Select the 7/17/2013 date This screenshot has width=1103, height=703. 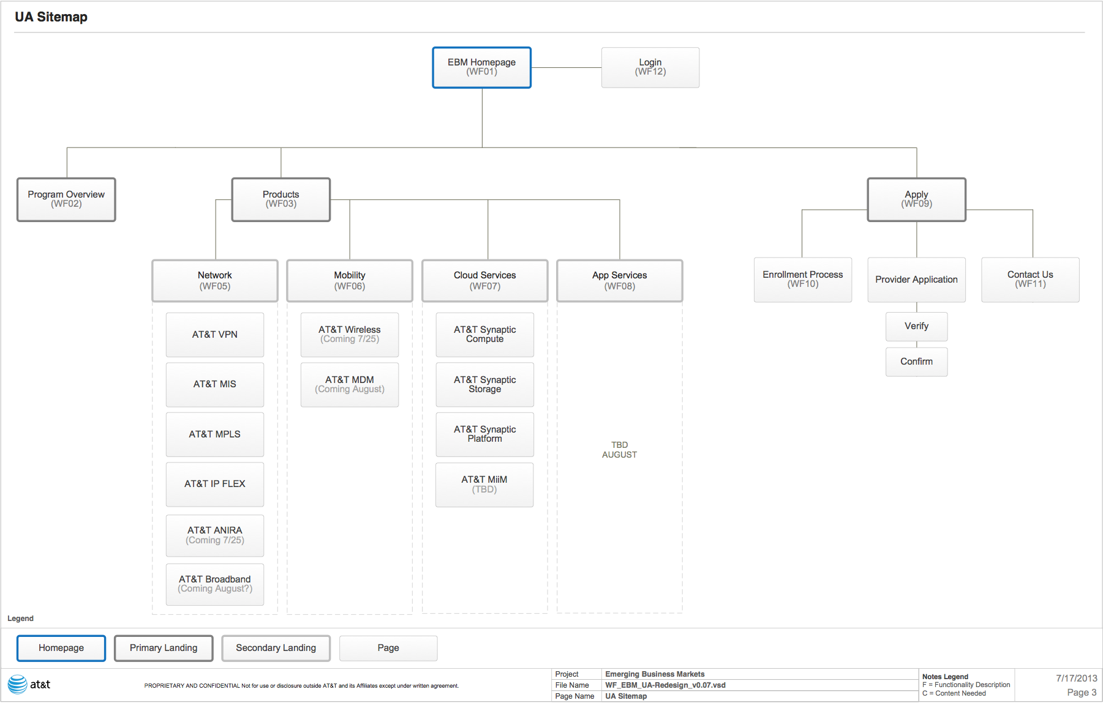coord(1077,679)
